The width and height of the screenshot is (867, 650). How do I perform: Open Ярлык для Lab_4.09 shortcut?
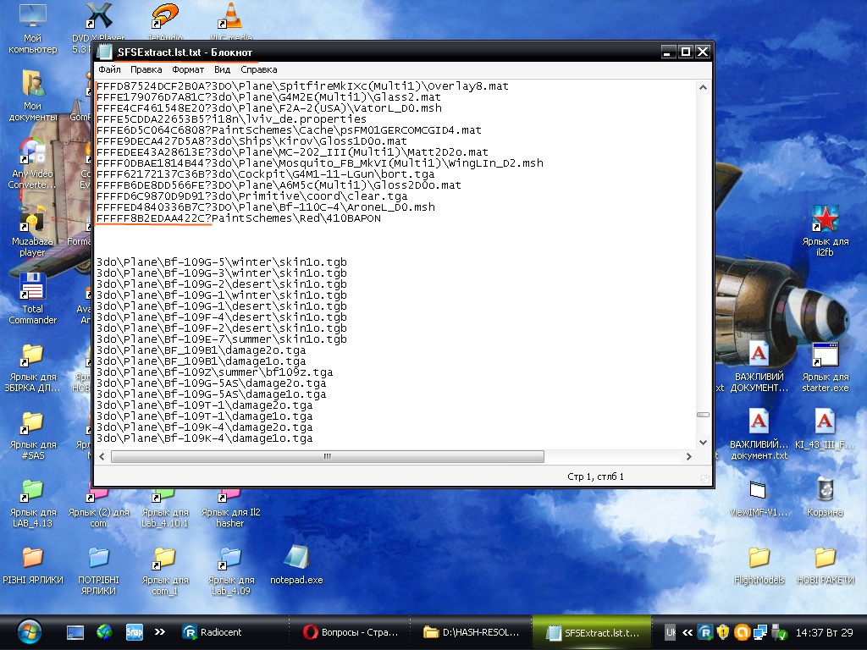tap(230, 570)
